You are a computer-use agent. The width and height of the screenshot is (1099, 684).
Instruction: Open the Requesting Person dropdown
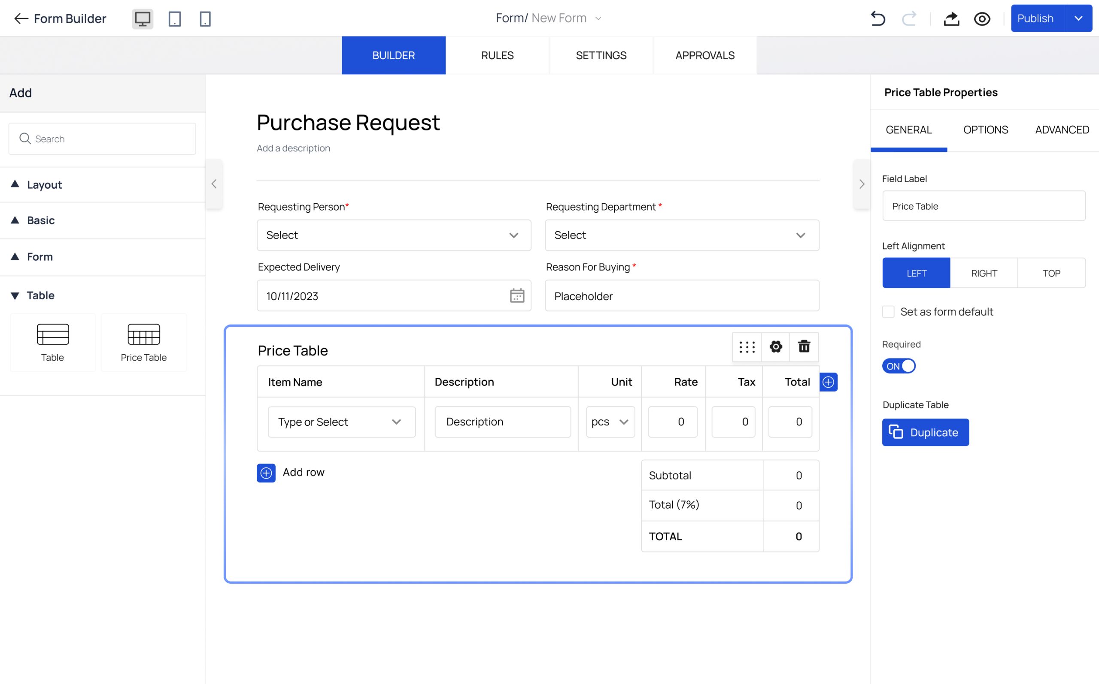pos(394,235)
